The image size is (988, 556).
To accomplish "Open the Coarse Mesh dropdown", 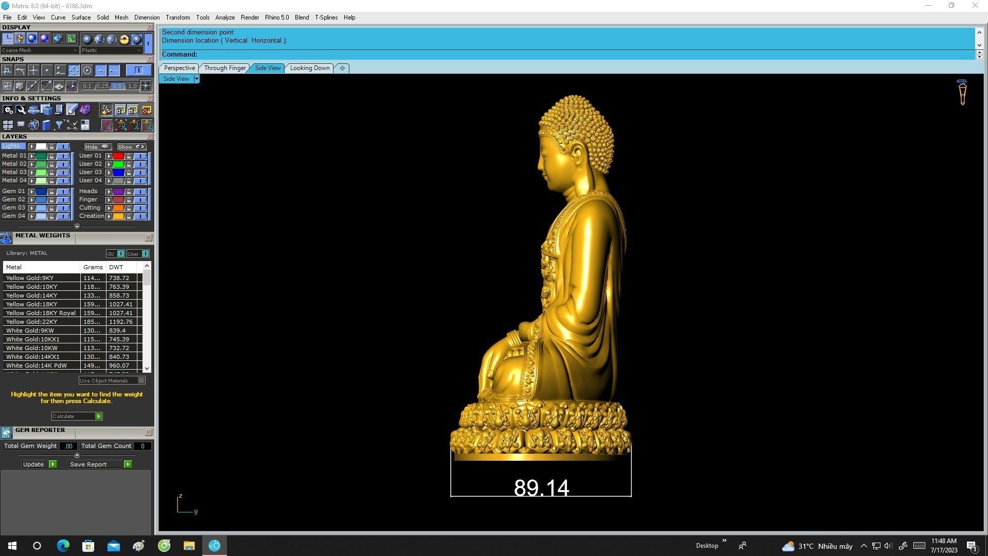I will pos(40,50).
